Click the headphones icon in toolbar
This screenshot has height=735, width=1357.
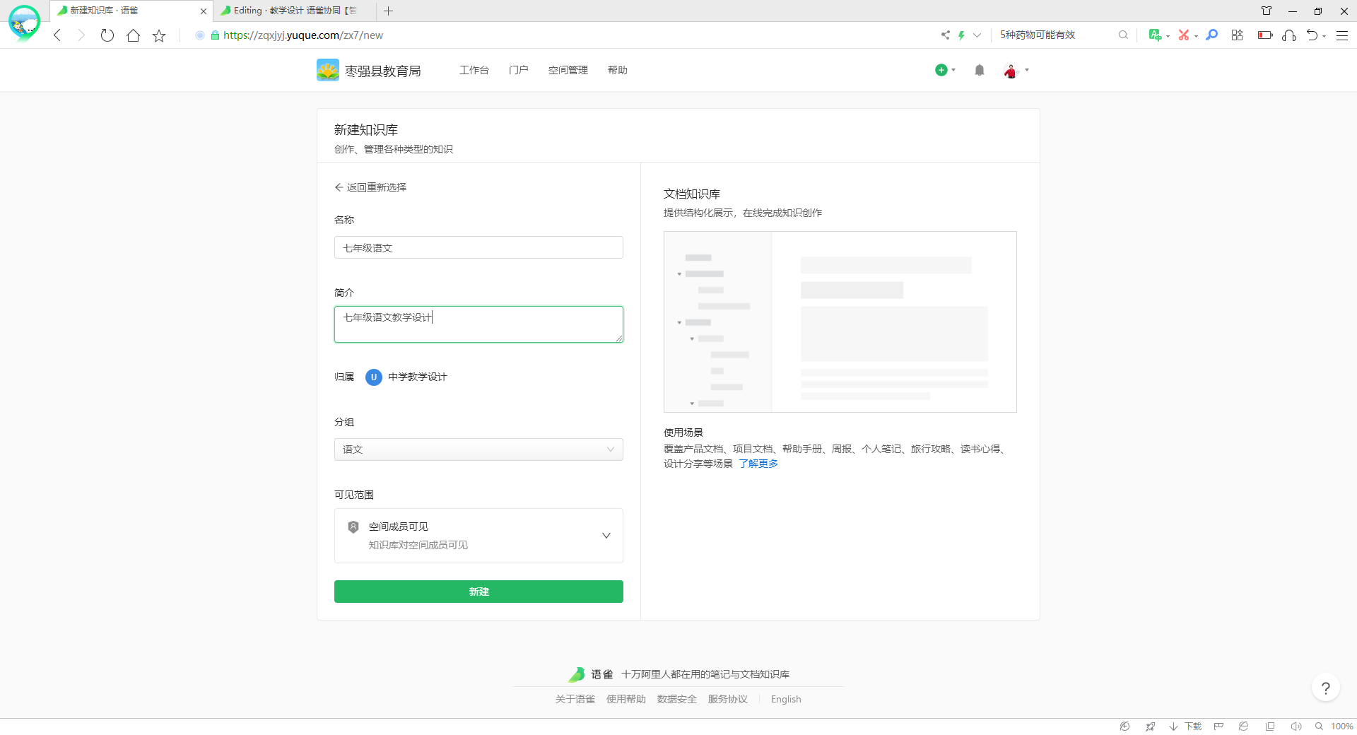1289,35
